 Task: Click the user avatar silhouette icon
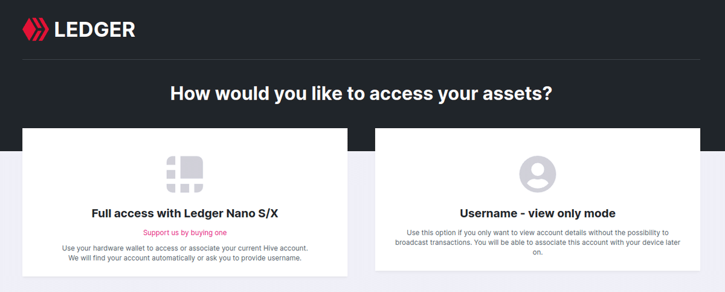click(538, 174)
